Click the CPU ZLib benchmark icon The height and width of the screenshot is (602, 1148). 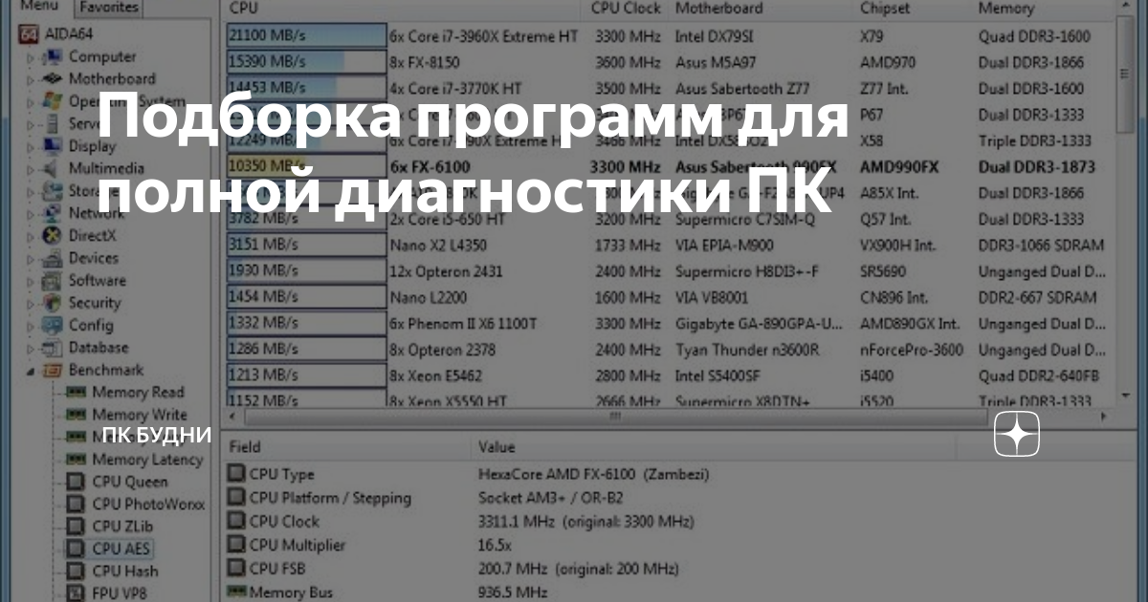[x=77, y=527]
